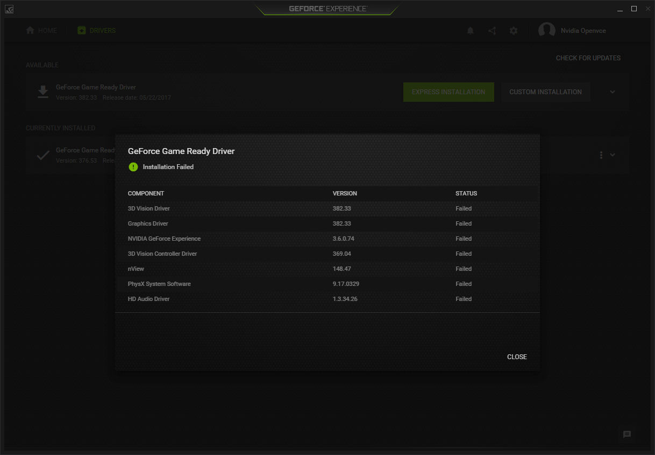
Task: Open the feedback chat icon
Action: tap(627, 435)
